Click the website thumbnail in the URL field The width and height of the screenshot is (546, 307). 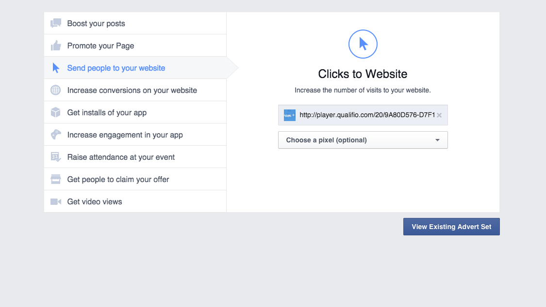click(290, 115)
